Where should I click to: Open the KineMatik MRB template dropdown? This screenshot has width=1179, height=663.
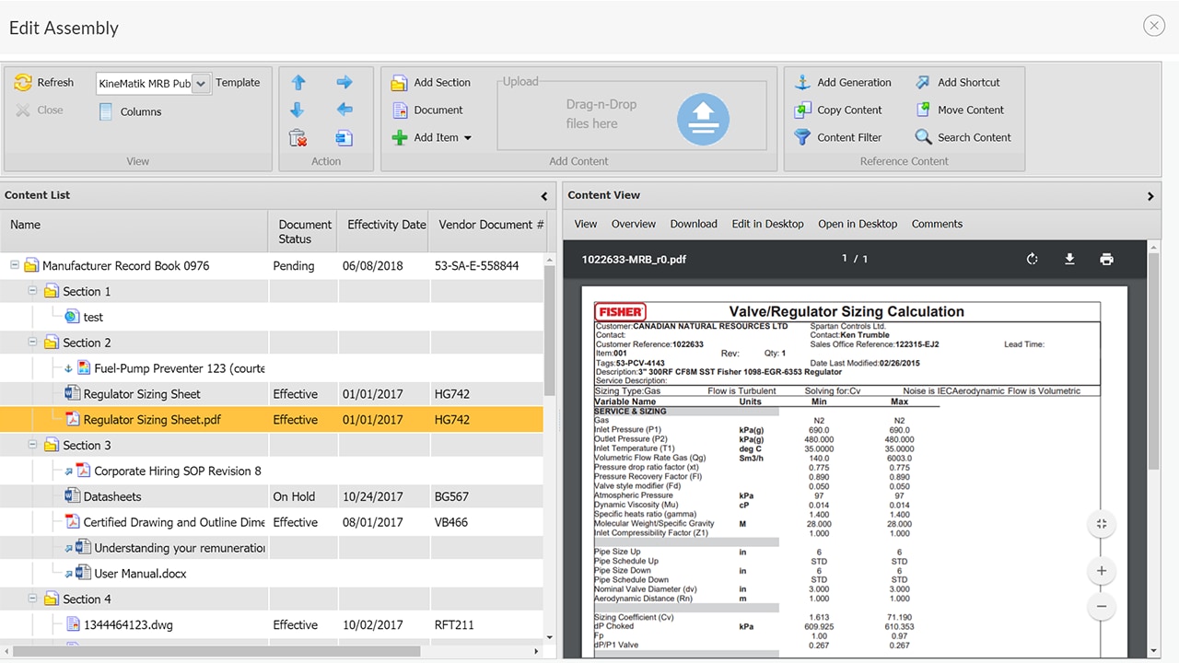(x=201, y=83)
